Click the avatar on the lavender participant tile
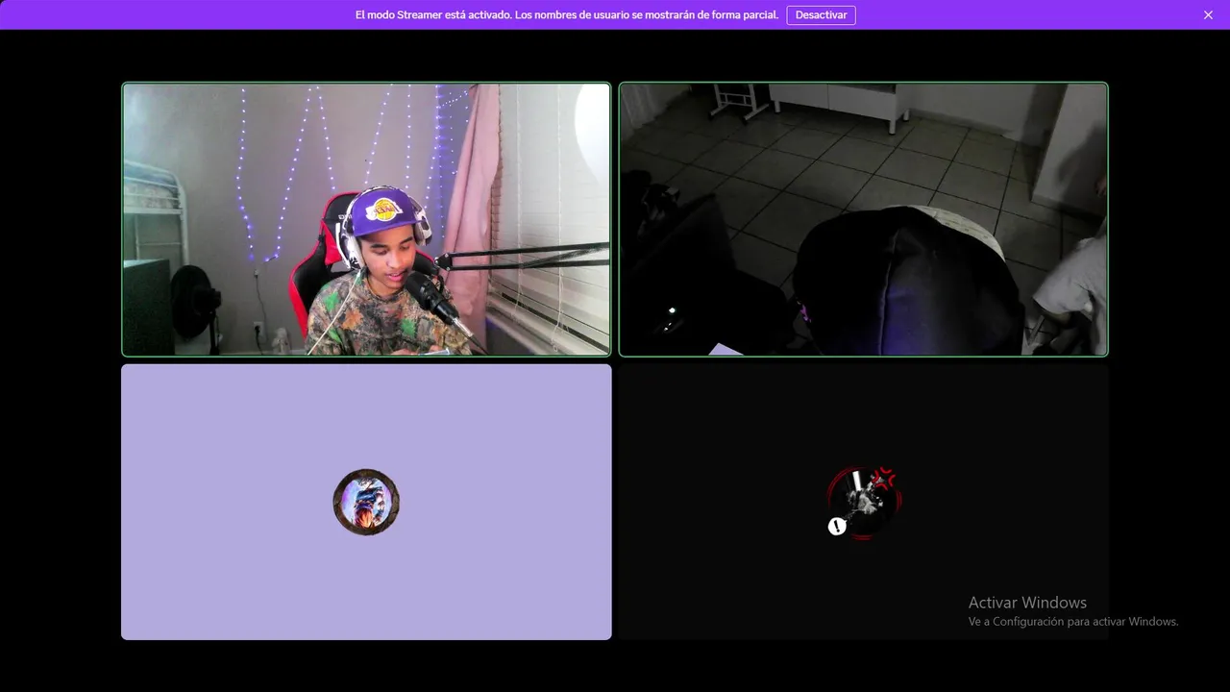This screenshot has height=692, width=1230. (x=366, y=502)
